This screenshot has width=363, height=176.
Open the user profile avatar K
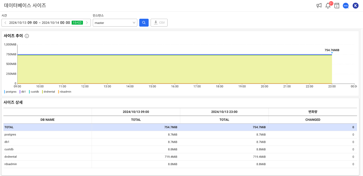pos(355,5)
